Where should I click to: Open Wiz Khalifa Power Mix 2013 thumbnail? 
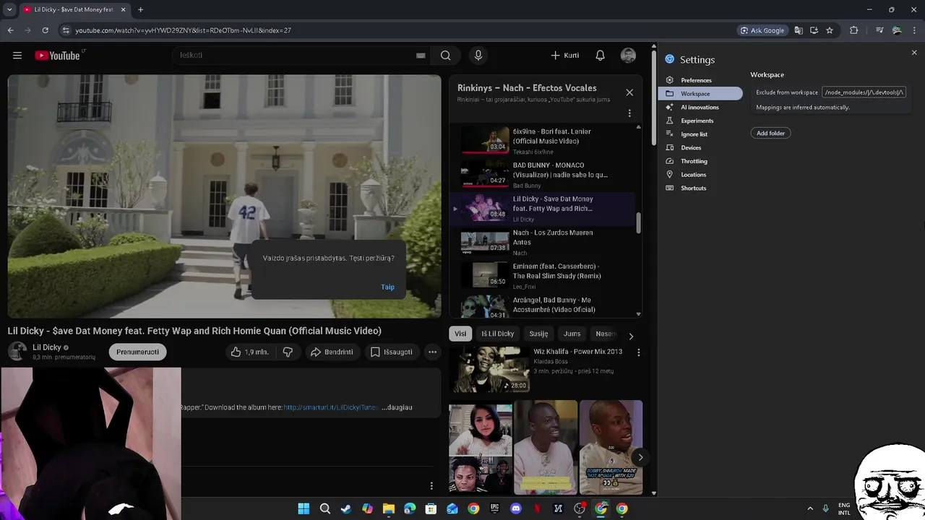pos(489,369)
